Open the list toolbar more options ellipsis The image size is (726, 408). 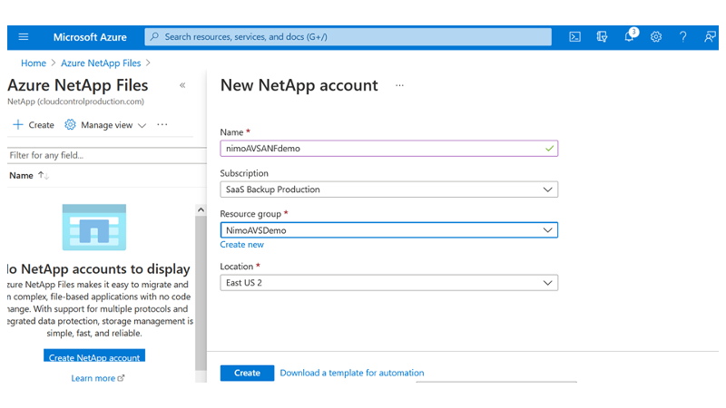pos(162,125)
